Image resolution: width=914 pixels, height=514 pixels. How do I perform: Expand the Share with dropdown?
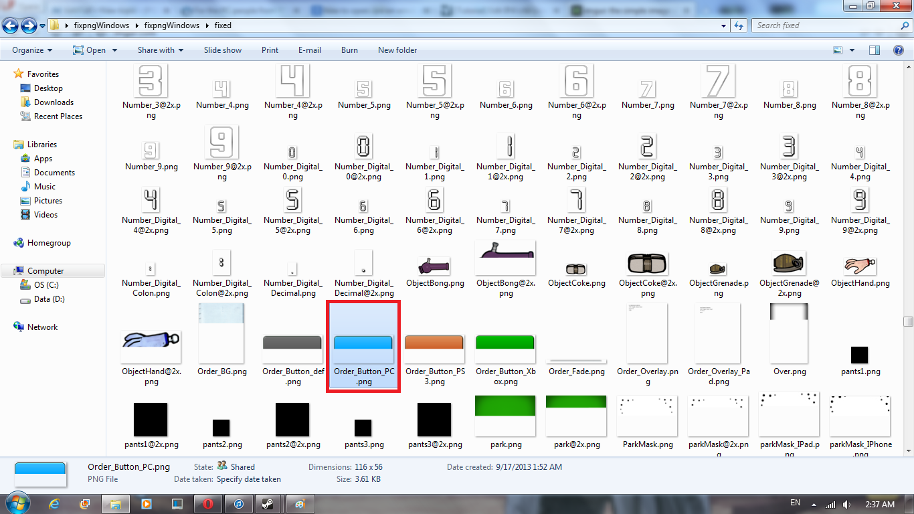pyautogui.click(x=160, y=50)
